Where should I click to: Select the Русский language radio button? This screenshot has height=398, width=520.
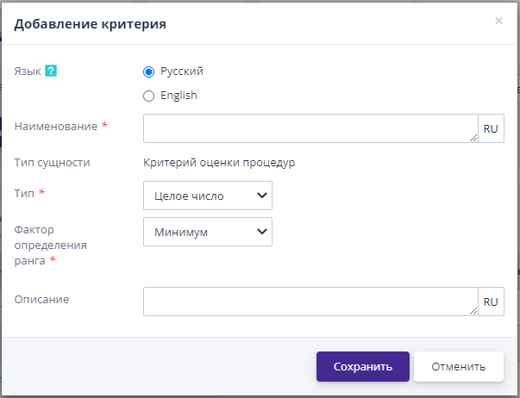pos(148,72)
